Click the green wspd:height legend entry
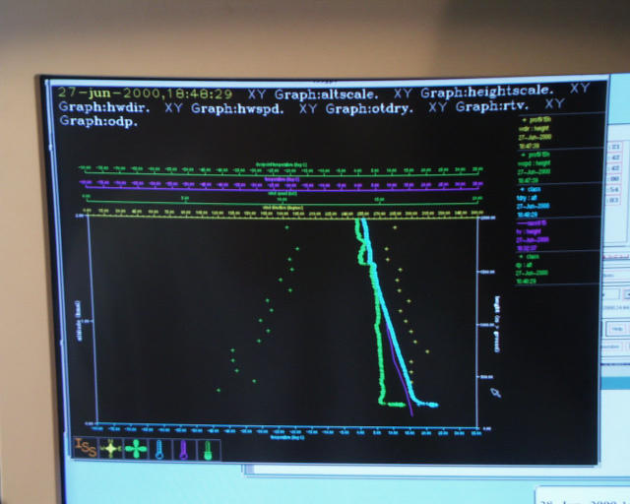Screen dimensions: 630x504 (x=535, y=167)
